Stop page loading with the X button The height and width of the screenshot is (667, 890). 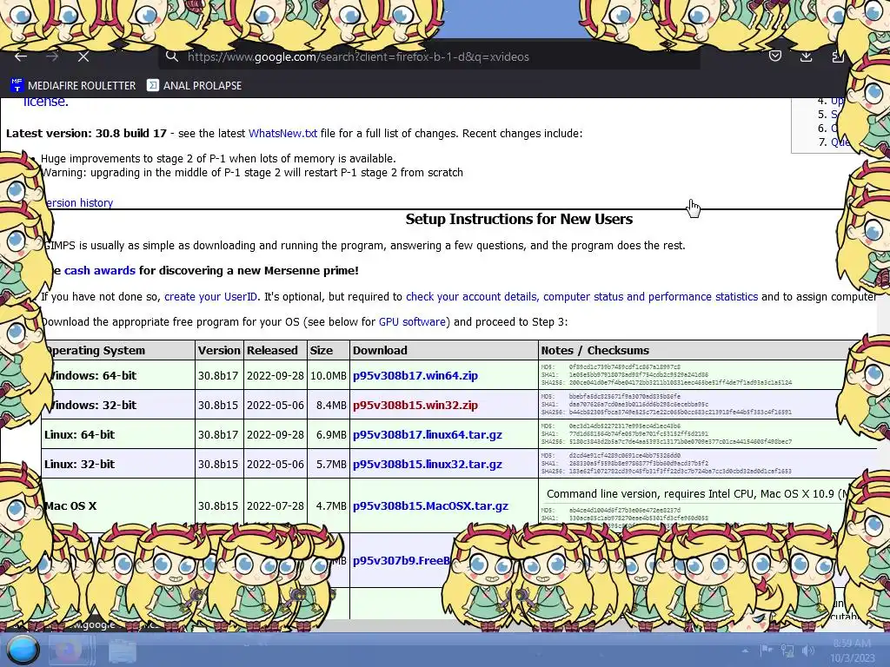[x=83, y=56]
